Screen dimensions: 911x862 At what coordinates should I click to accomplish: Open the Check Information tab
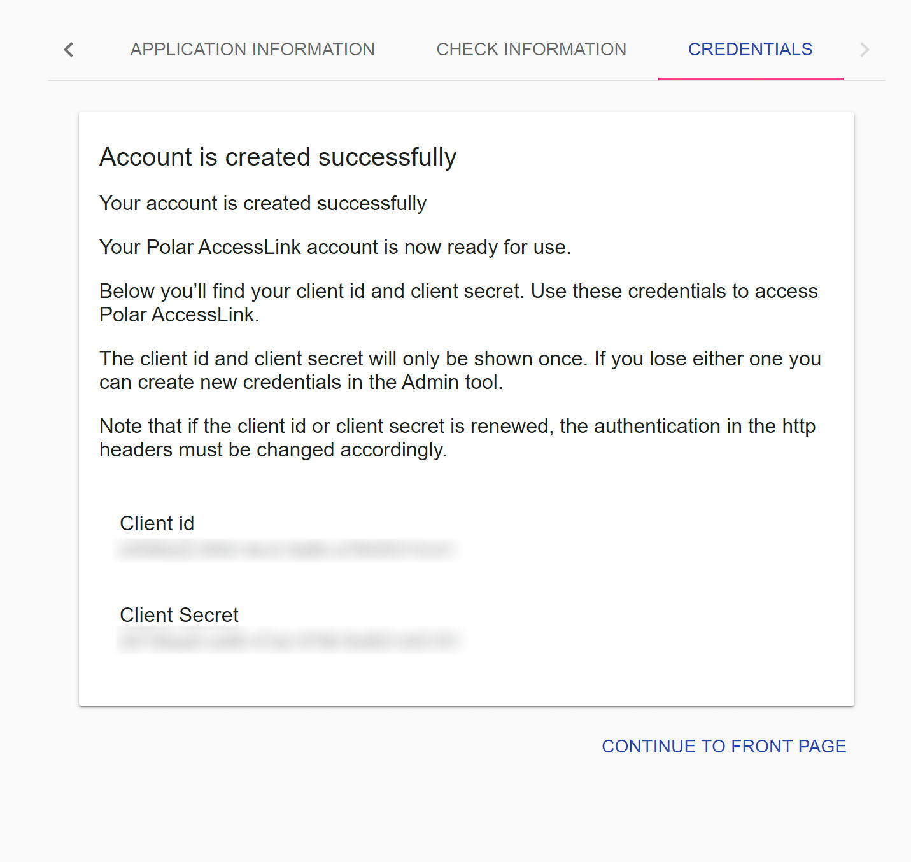(532, 50)
